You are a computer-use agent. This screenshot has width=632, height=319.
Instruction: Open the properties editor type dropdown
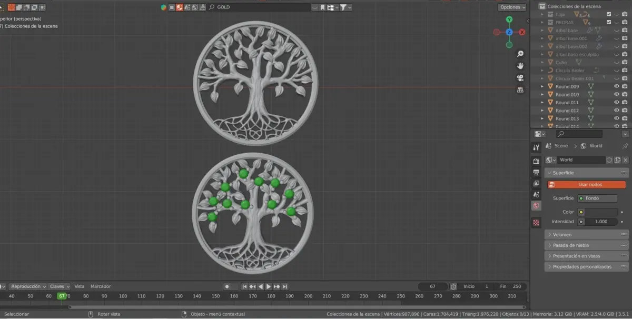point(539,134)
